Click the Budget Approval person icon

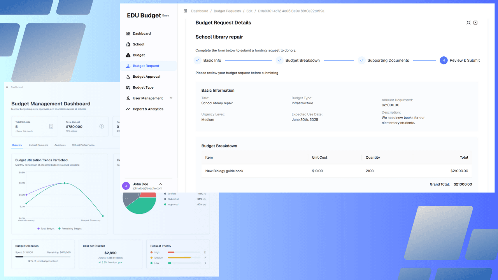pos(128,77)
